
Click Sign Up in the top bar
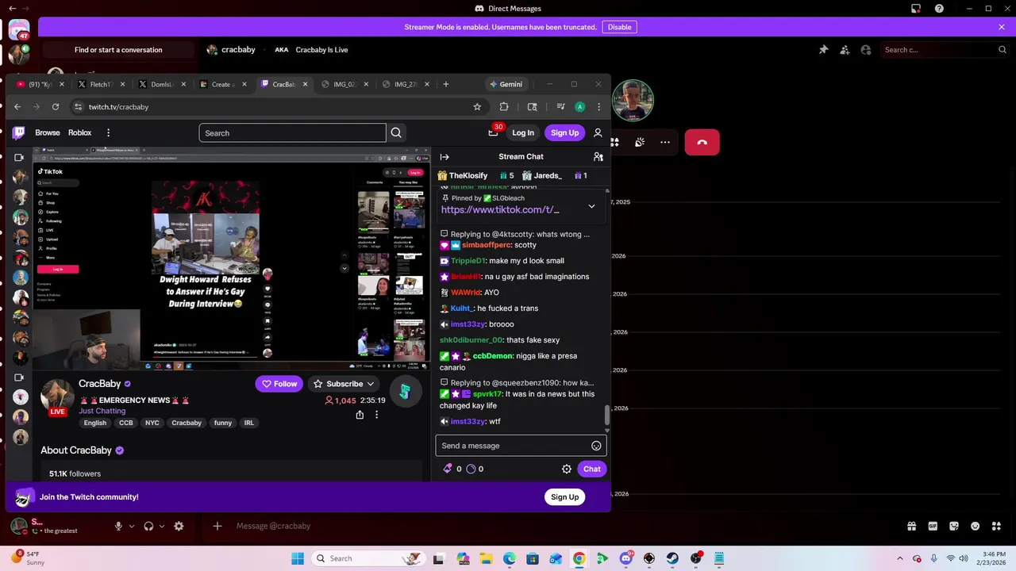coord(564,132)
